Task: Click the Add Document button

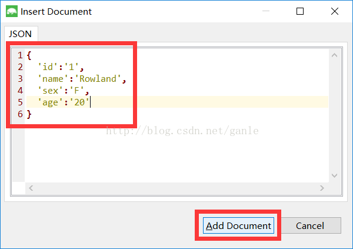Action: pyautogui.click(x=238, y=225)
